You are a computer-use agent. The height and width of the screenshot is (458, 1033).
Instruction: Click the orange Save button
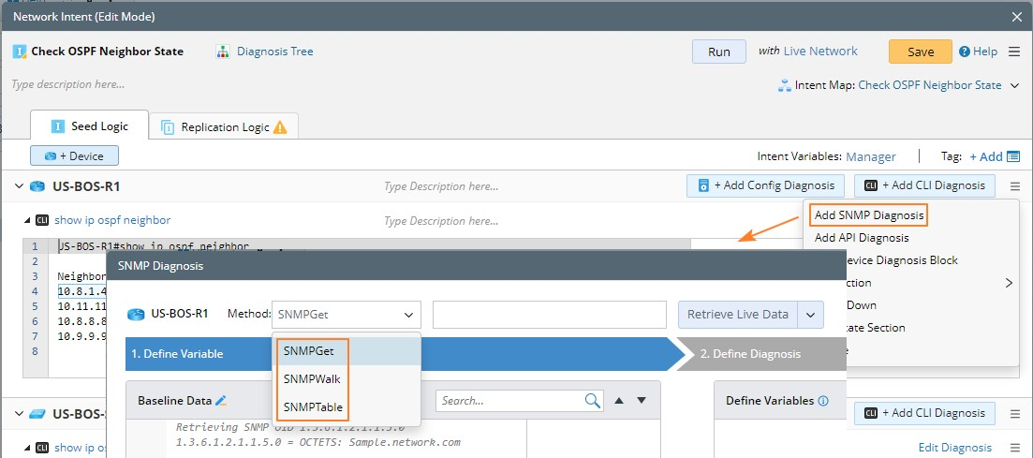920,52
